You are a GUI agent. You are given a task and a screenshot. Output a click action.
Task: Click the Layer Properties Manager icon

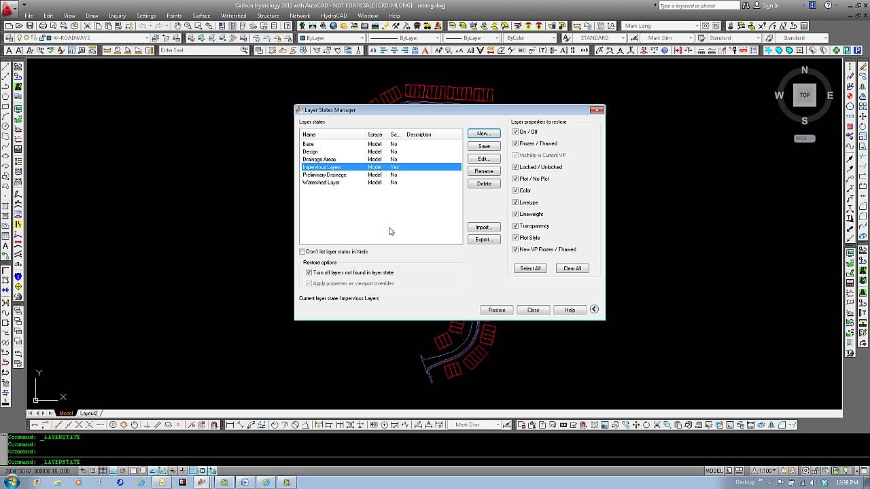(8, 38)
